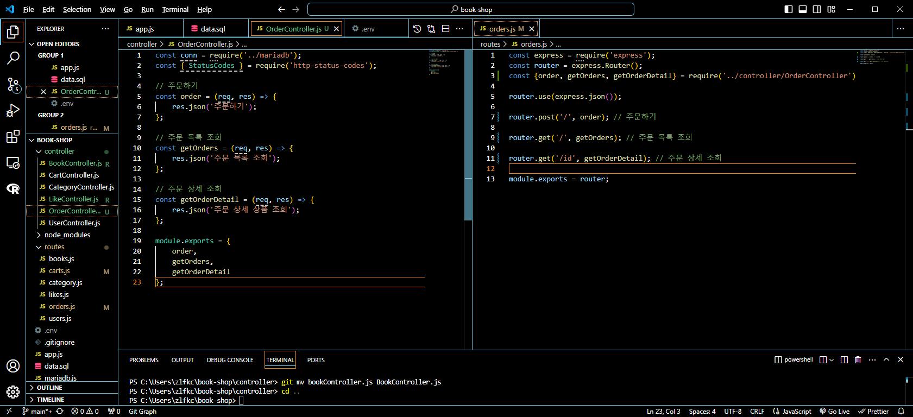Open remote window indicator in status bar
This screenshot has width=913, height=417.
pyautogui.click(x=9, y=411)
